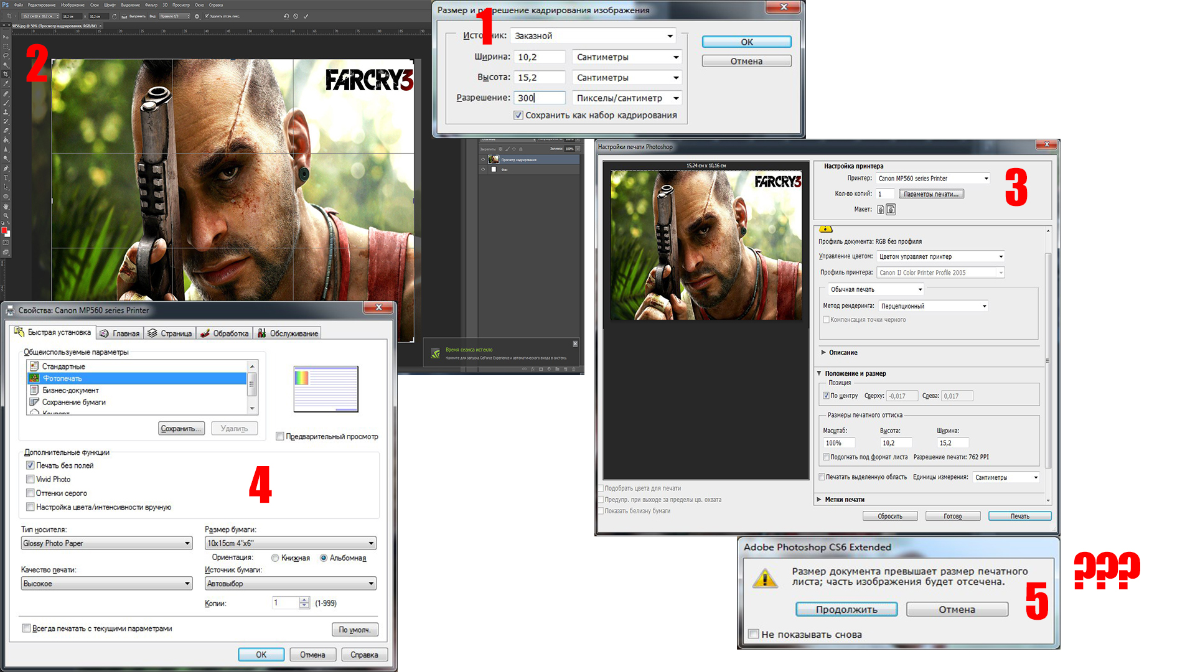Click 'Отмена' in crop resolution dialog

(745, 60)
